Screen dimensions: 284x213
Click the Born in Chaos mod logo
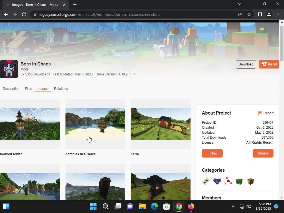[x=9, y=69]
